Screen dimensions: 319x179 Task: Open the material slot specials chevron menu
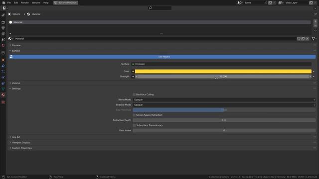[x=316, y=31]
